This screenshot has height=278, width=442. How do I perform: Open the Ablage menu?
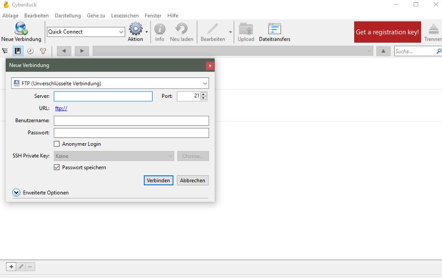click(11, 15)
